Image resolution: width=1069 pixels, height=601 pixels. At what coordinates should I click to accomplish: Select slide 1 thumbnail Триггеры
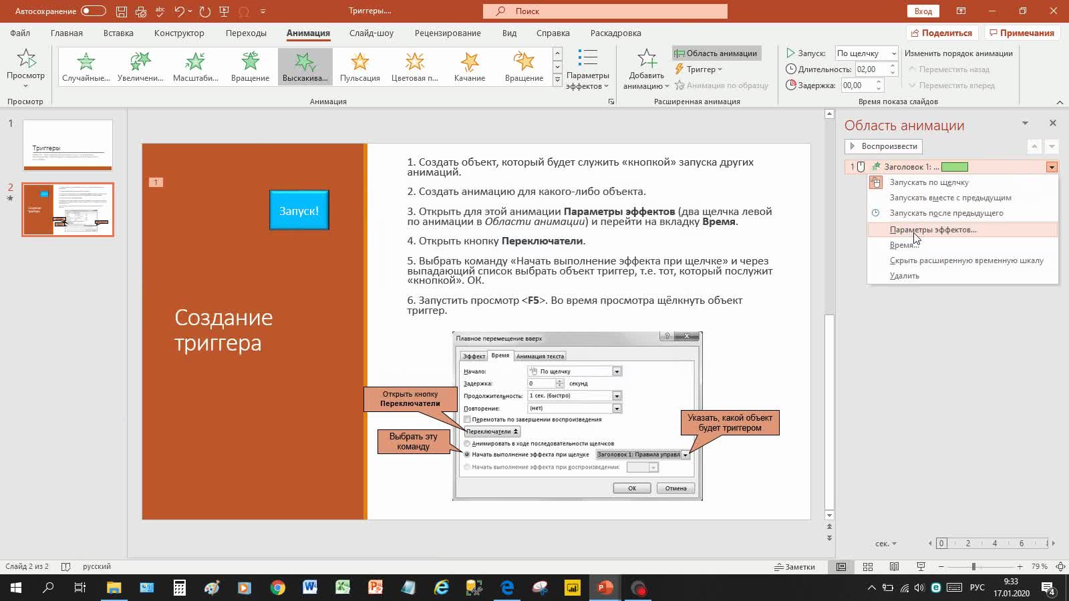pos(67,145)
